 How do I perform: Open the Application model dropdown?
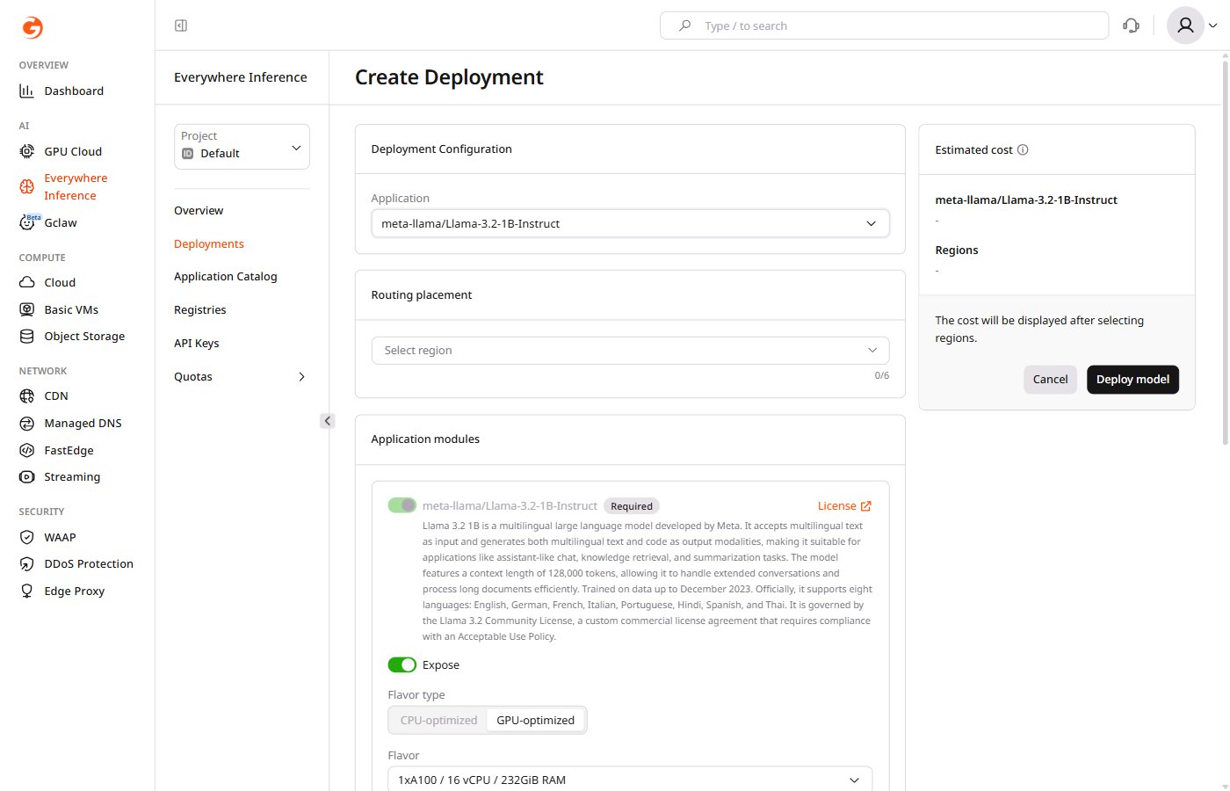(x=630, y=223)
